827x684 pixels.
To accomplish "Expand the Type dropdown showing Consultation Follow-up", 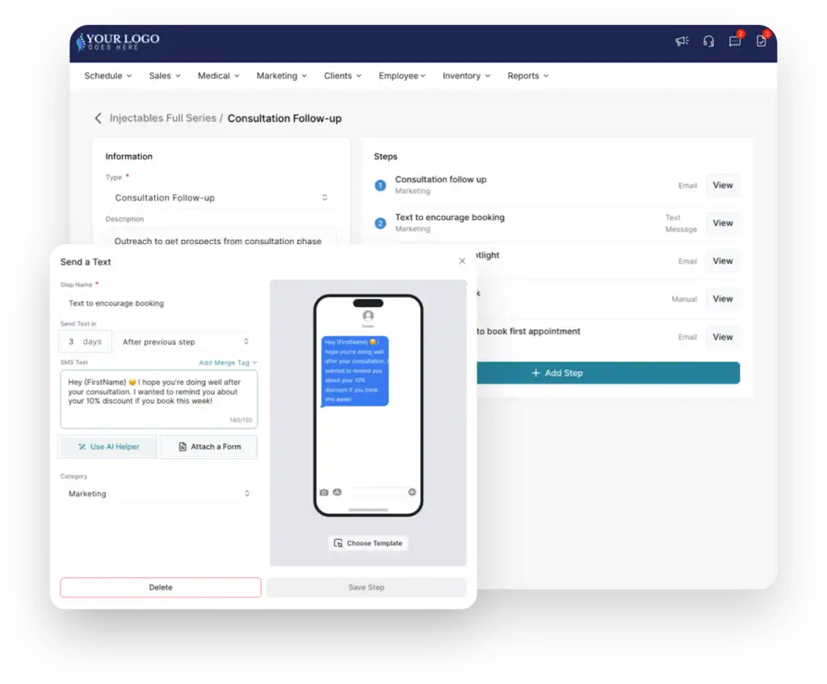I will (x=220, y=197).
